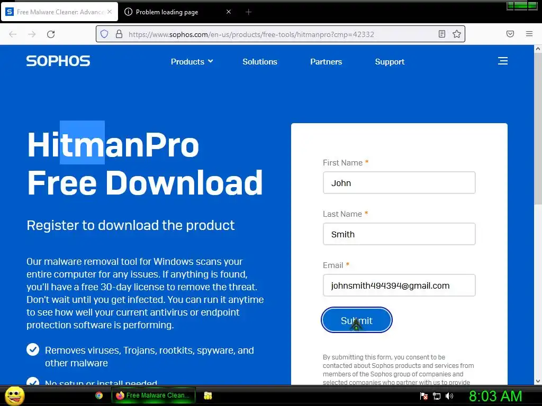Open the volume speaker tray icon
Image resolution: width=542 pixels, height=406 pixels.
coord(449,396)
